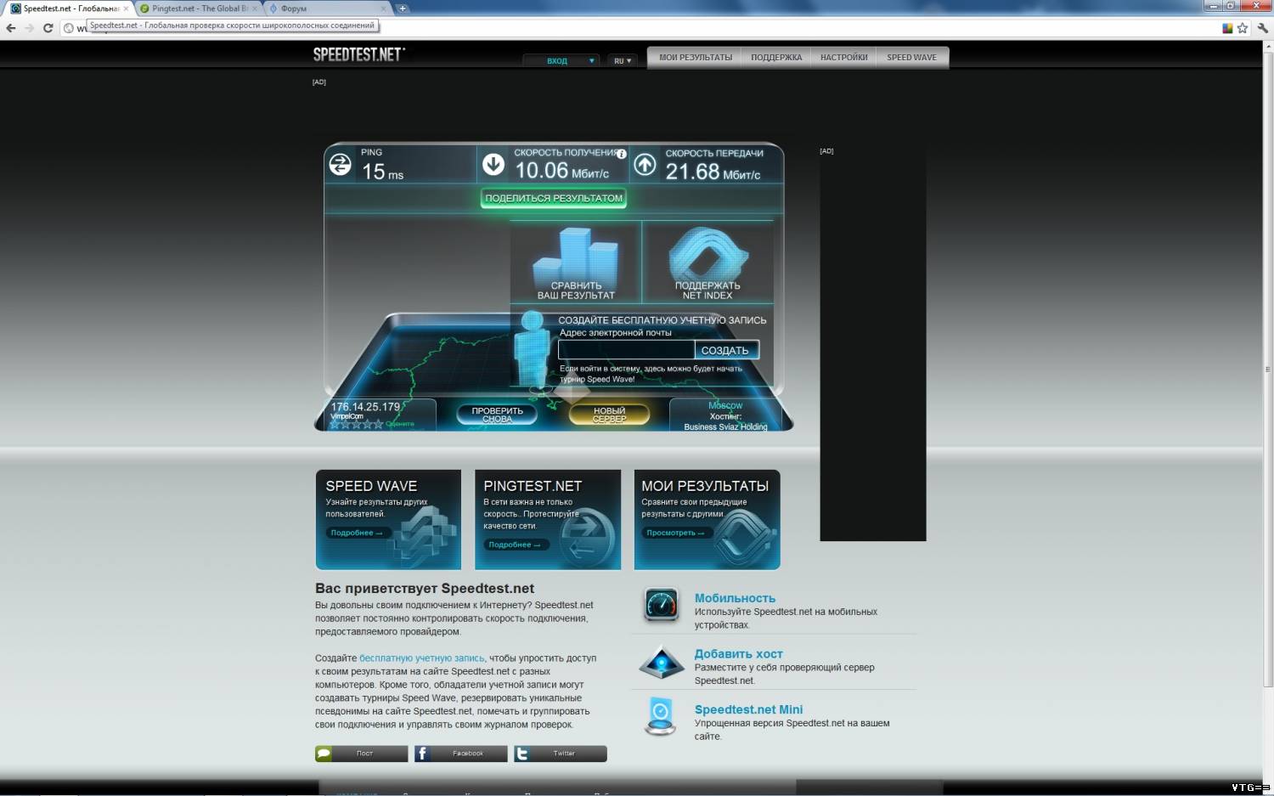This screenshot has width=1274, height=796.
Task: Click Просмотреть in Мои результаты card
Action: (675, 533)
